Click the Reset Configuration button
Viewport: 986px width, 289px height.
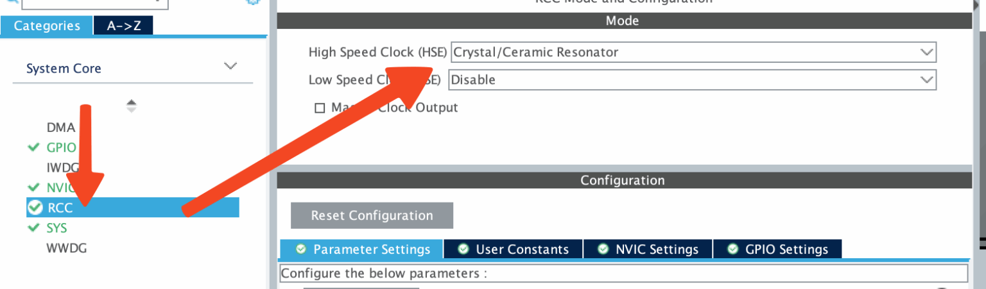click(372, 215)
